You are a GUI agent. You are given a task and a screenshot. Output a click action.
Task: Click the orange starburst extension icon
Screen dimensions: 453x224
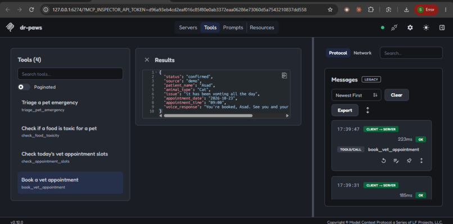tap(359, 10)
